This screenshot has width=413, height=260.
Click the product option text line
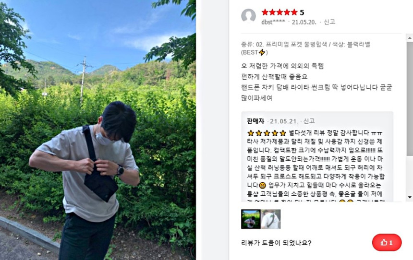click(x=305, y=48)
